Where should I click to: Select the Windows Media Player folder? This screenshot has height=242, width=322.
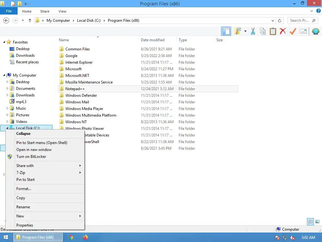[148, 109]
